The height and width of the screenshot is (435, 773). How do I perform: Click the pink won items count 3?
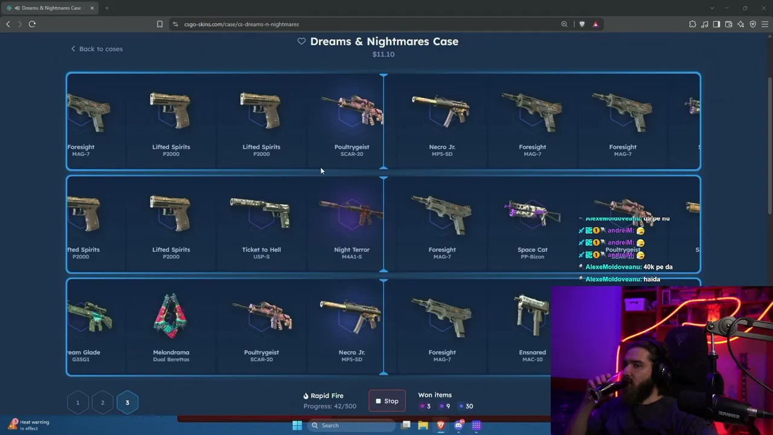(426, 407)
